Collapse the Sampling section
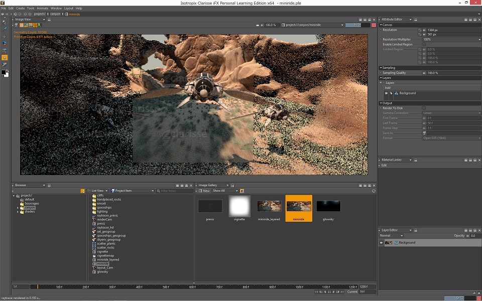The width and height of the screenshot is (482, 301). [x=381, y=68]
